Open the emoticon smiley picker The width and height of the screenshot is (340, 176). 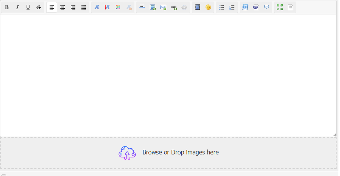click(x=208, y=7)
